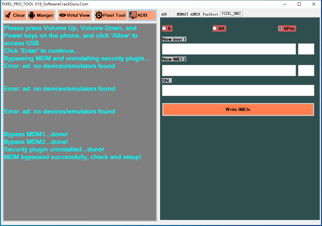Click the small box beside New IMEI 2
Viewport: 322px width, 226px height.
coord(306,70)
